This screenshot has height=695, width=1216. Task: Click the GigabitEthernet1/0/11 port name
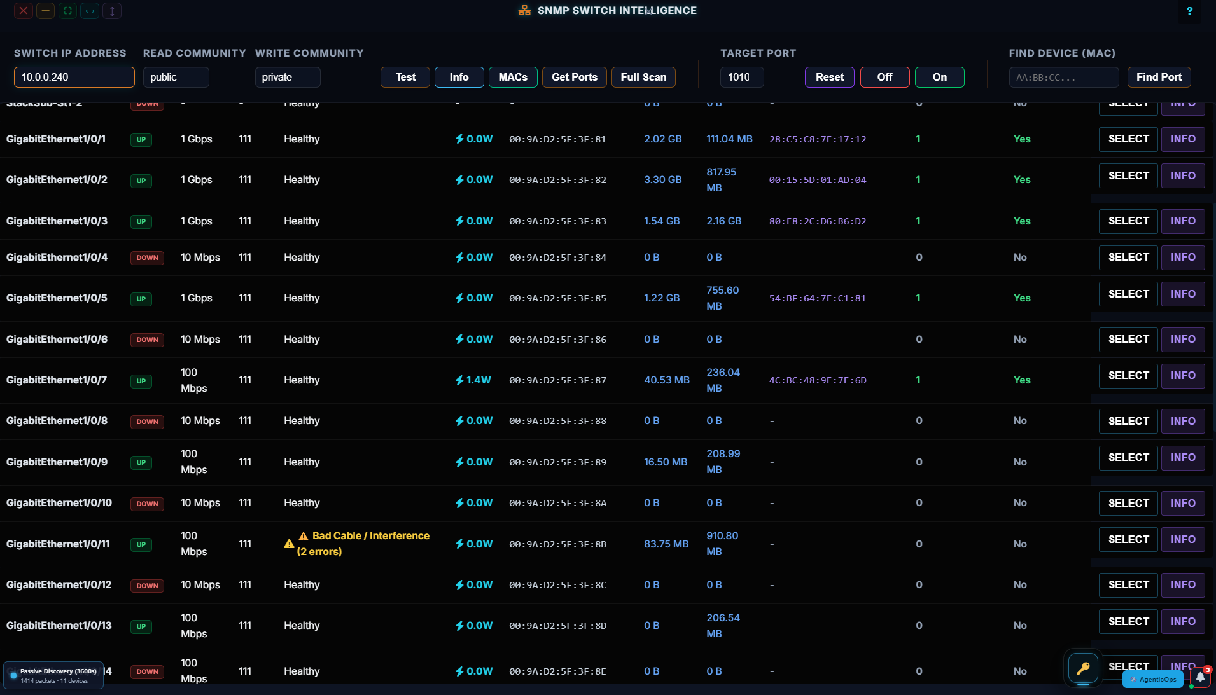tap(58, 544)
